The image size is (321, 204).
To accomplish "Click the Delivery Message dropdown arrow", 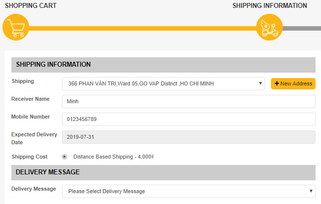I will click(x=311, y=191).
